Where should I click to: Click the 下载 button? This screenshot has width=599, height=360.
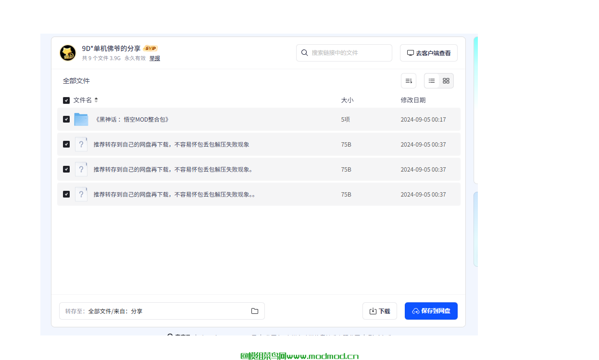pos(379,311)
